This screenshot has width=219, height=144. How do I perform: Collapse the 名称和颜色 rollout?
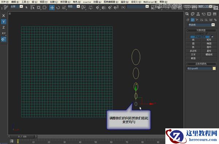tap(201, 64)
